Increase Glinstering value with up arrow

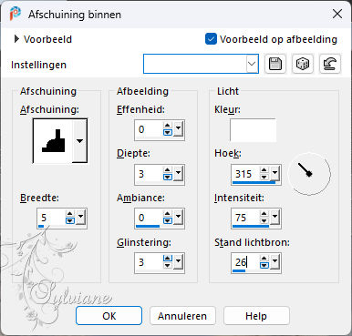click(168, 259)
